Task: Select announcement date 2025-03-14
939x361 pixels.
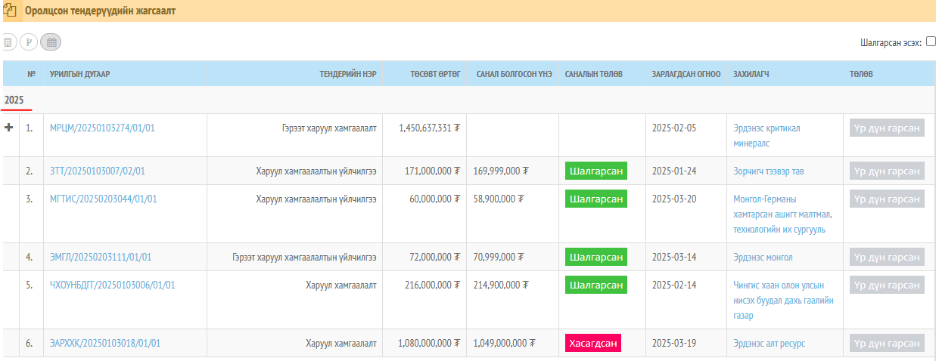Action: tap(673, 257)
